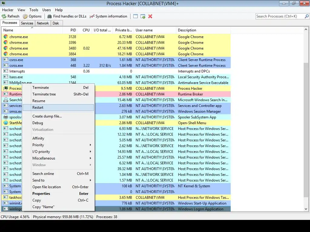Expand the Miscellaneous submenu
Viewport: 310px width, 232px height.
pyautogui.click(x=90, y=158)
